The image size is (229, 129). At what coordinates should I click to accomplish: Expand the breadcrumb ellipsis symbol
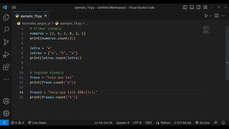[x=87, y=24]
